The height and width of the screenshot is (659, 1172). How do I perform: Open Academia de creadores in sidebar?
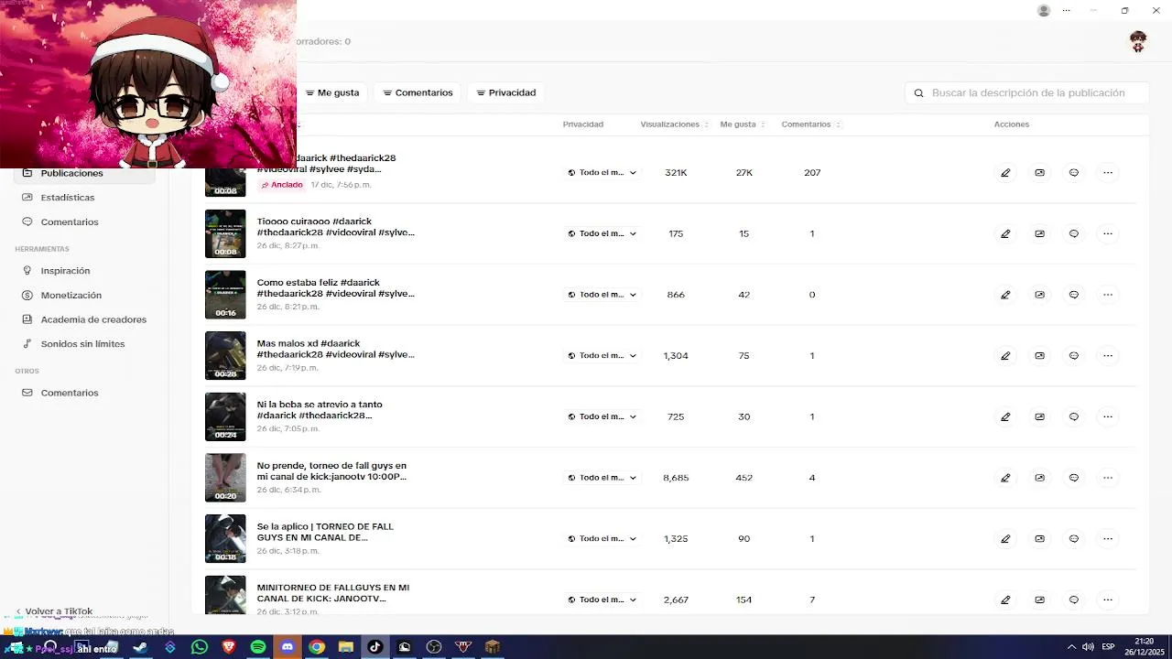84,319
